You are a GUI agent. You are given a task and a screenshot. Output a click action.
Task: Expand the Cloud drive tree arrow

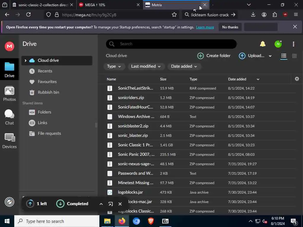pyautogui.click(x=25, y=61)
